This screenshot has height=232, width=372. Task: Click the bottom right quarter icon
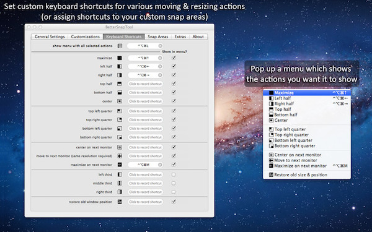click(120, 137)
